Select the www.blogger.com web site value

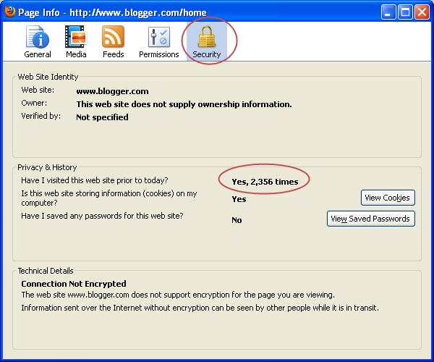tap(112, 91)
